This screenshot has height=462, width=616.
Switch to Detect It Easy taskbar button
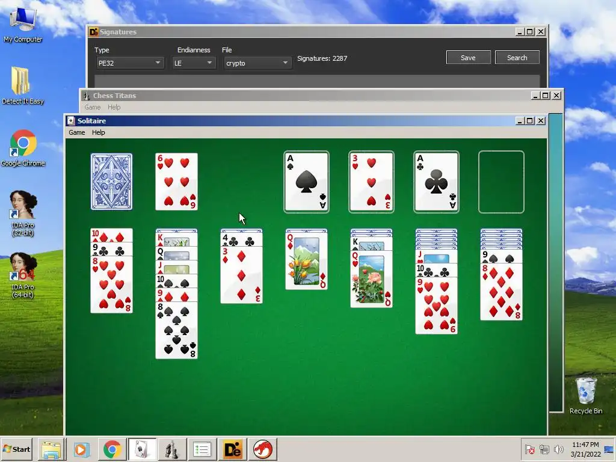pyautogui.click(x=232, y=449)
